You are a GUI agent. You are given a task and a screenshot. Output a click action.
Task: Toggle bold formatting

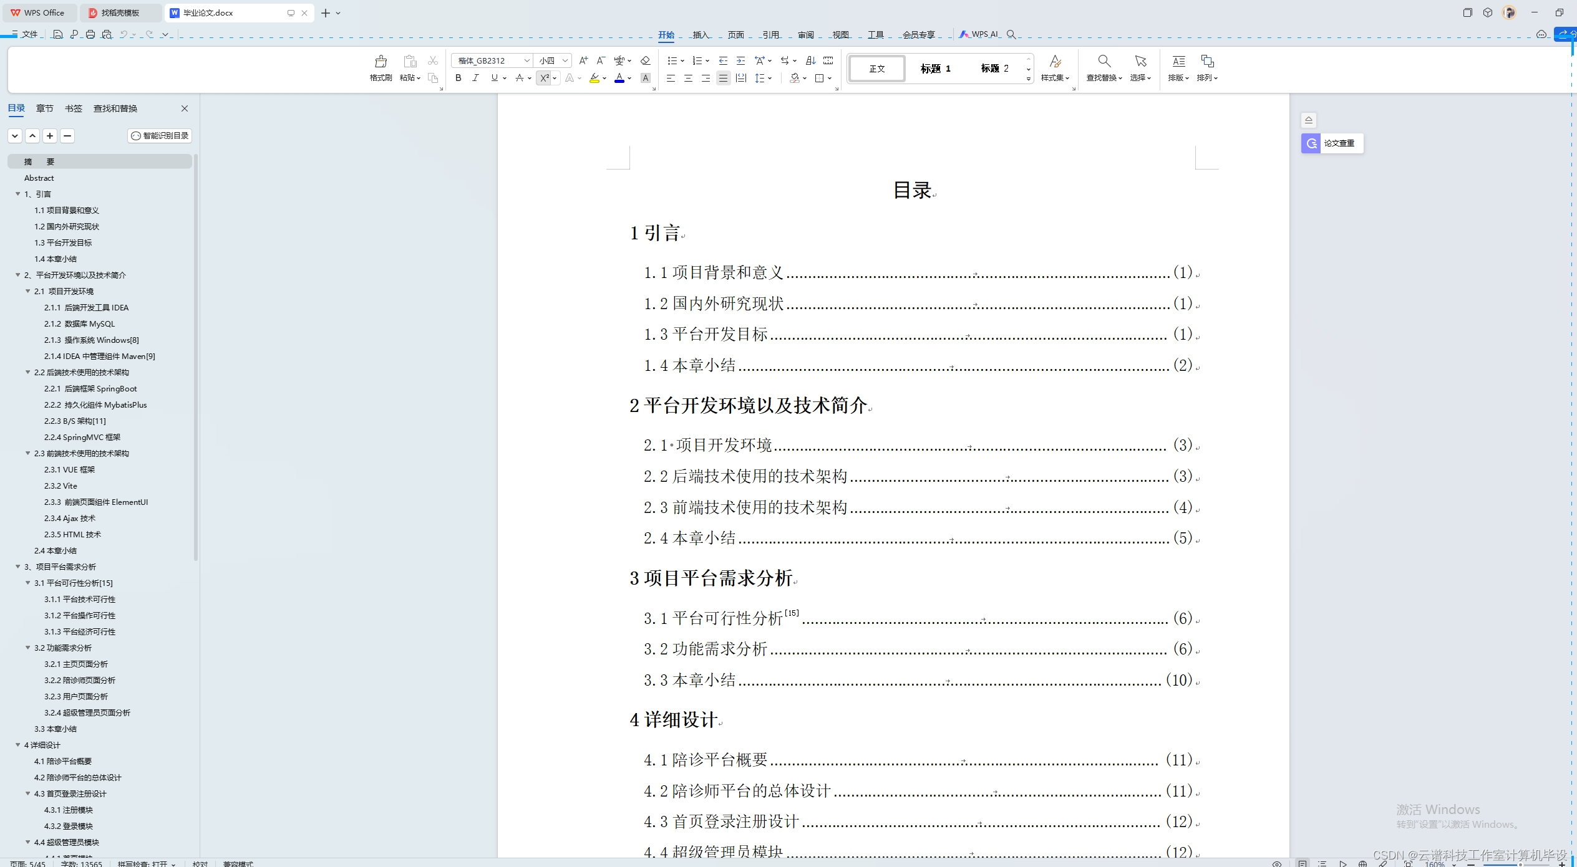coord(458,78)
